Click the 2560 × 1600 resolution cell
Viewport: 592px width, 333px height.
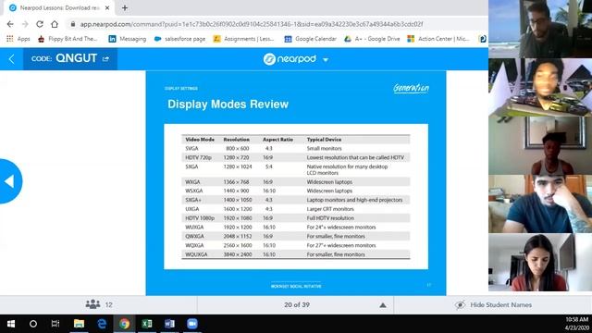(238, 245)
